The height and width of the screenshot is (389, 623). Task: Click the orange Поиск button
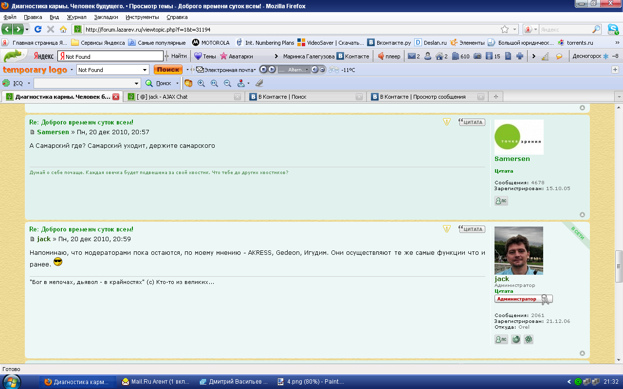(x=168, y=70)
